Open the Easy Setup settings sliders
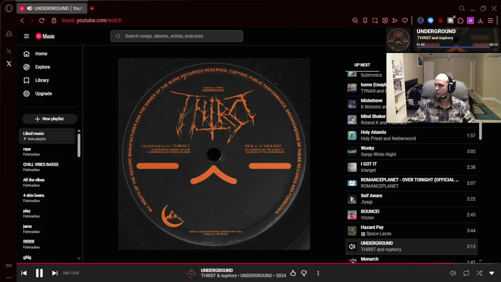 [490, 20]
